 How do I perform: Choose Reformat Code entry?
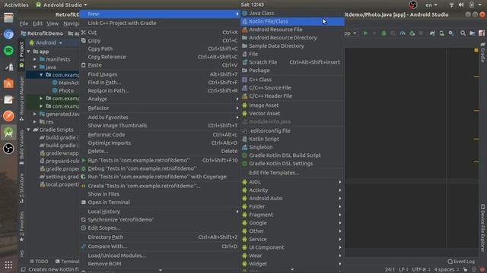tap(160, 135)
